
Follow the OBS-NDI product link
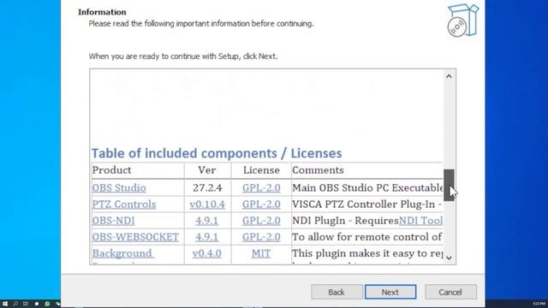pyautogui.click(x=113, y=221)
